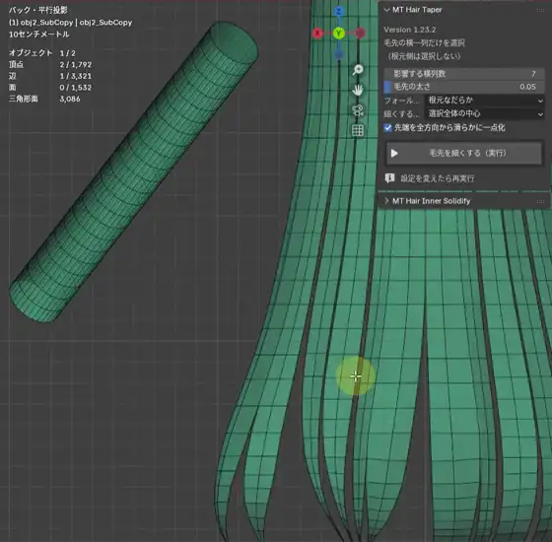Click the 影響する横列数 value field
Screen dimensions: 552x542
coord(464,74)
